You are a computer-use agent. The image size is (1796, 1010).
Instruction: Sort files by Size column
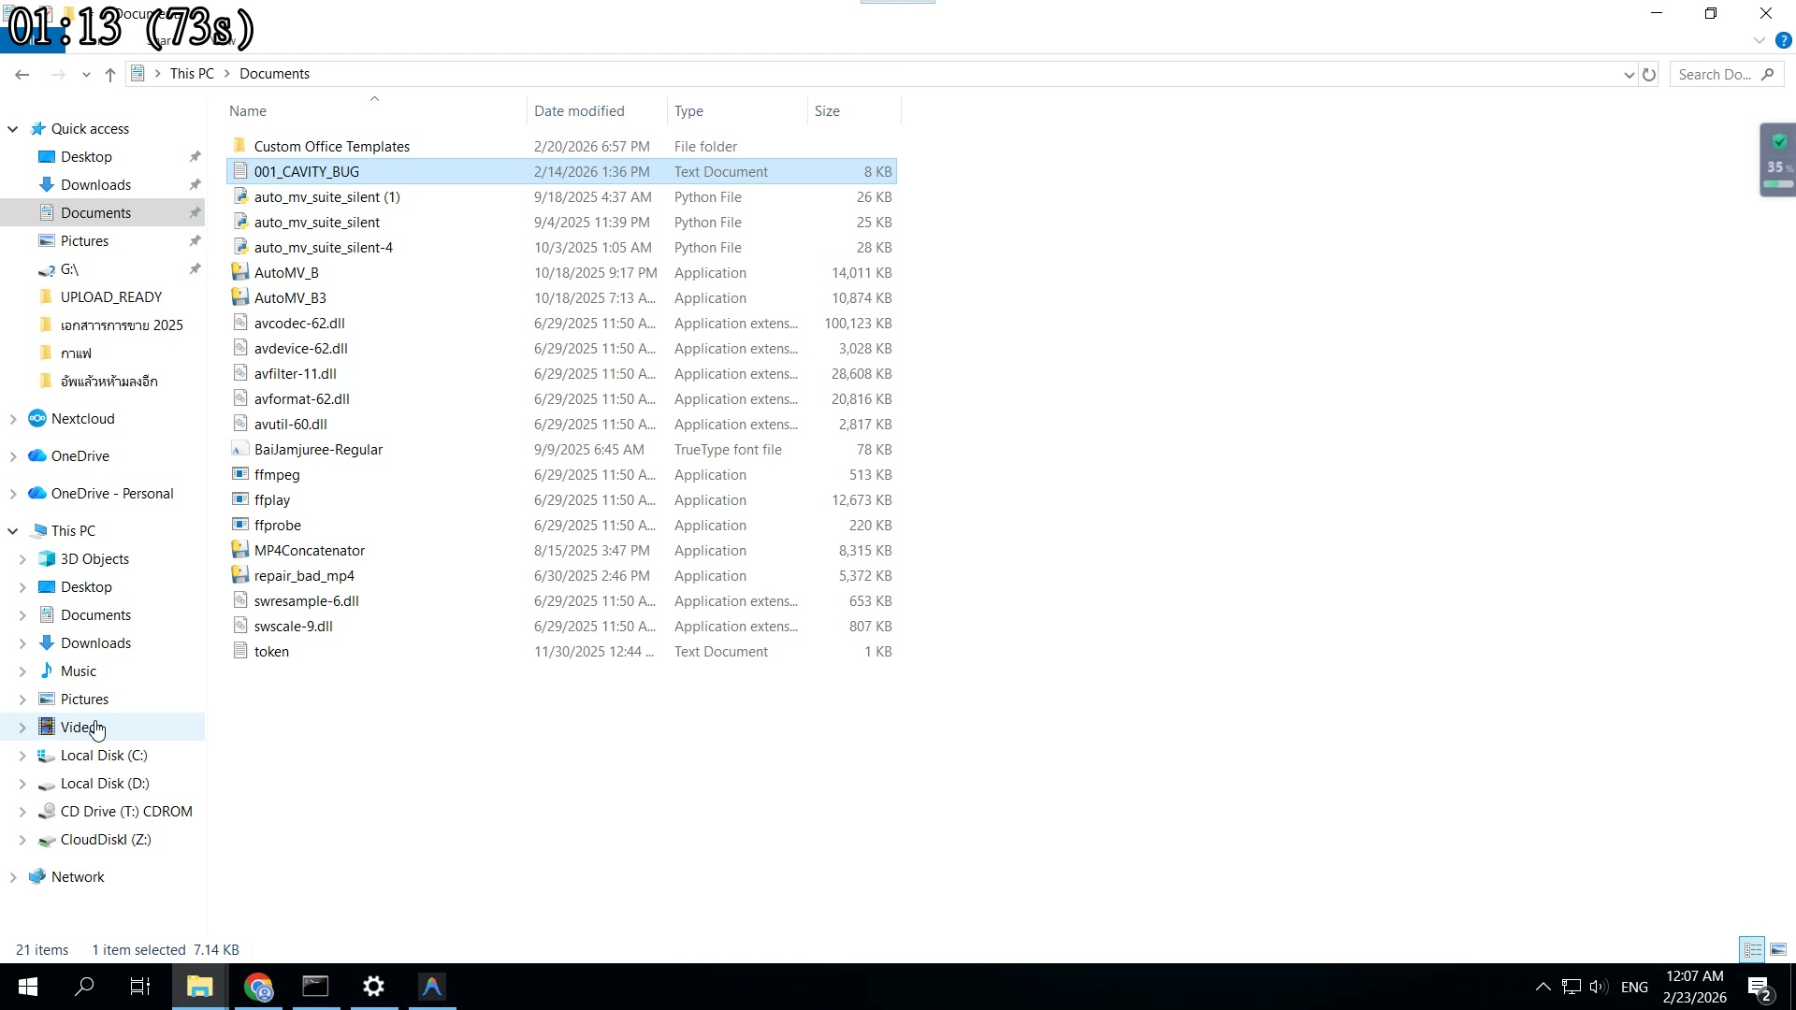click(827, 111)
